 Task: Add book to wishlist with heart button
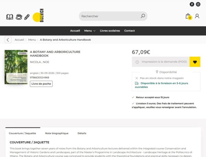tap(195, 62)
